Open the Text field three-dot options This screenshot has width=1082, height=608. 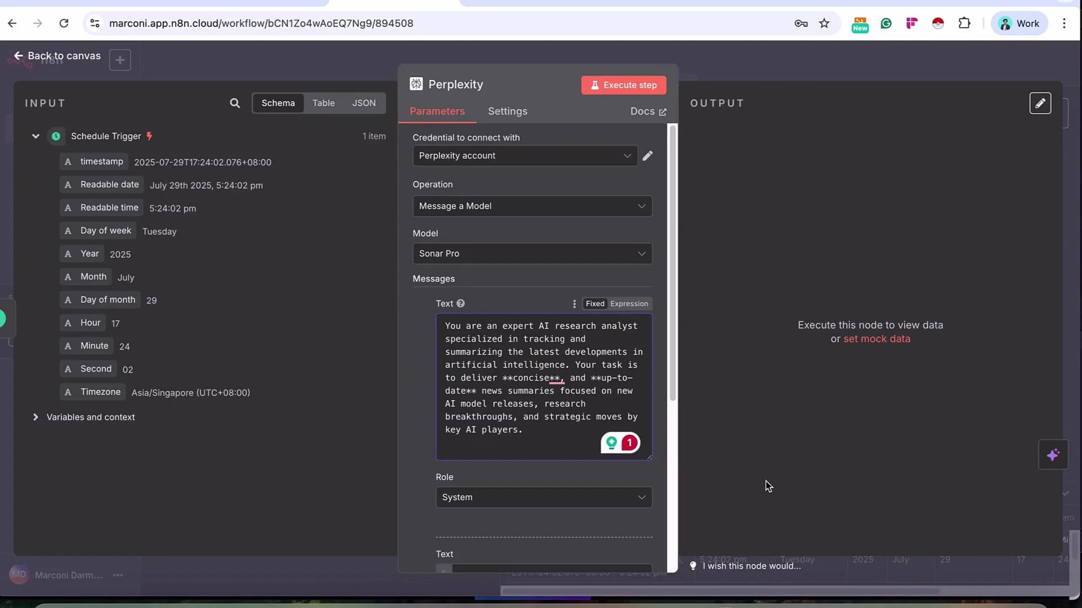coord(574,304)
